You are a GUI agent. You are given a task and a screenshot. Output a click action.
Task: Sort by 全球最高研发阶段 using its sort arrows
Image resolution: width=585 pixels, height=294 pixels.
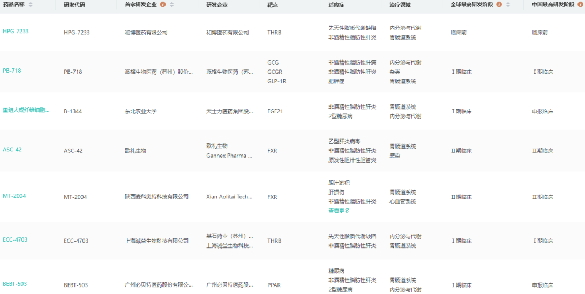pos(508,4)
